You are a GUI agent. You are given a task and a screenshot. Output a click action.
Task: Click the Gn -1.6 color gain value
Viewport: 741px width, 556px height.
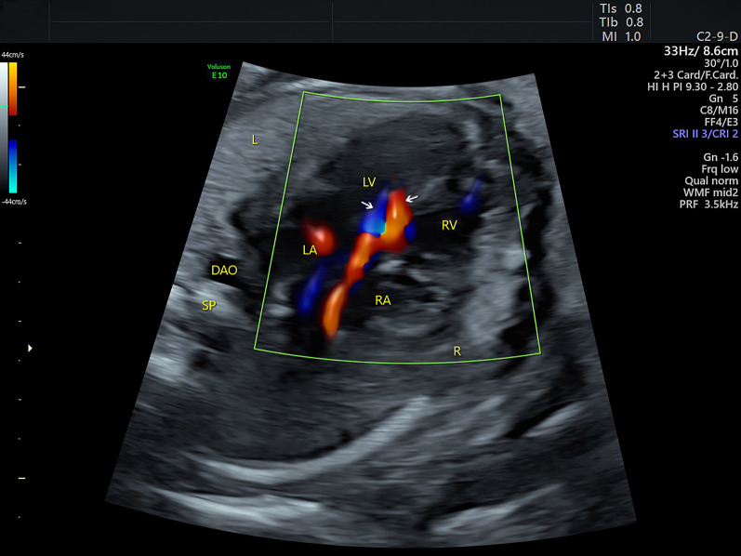pyautogui.click(x=721, y=157)
